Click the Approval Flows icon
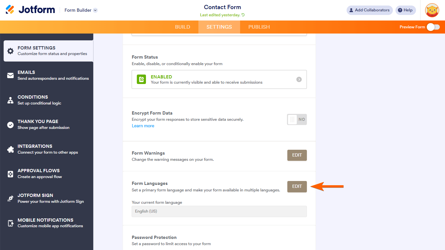 tap(10, 174)
